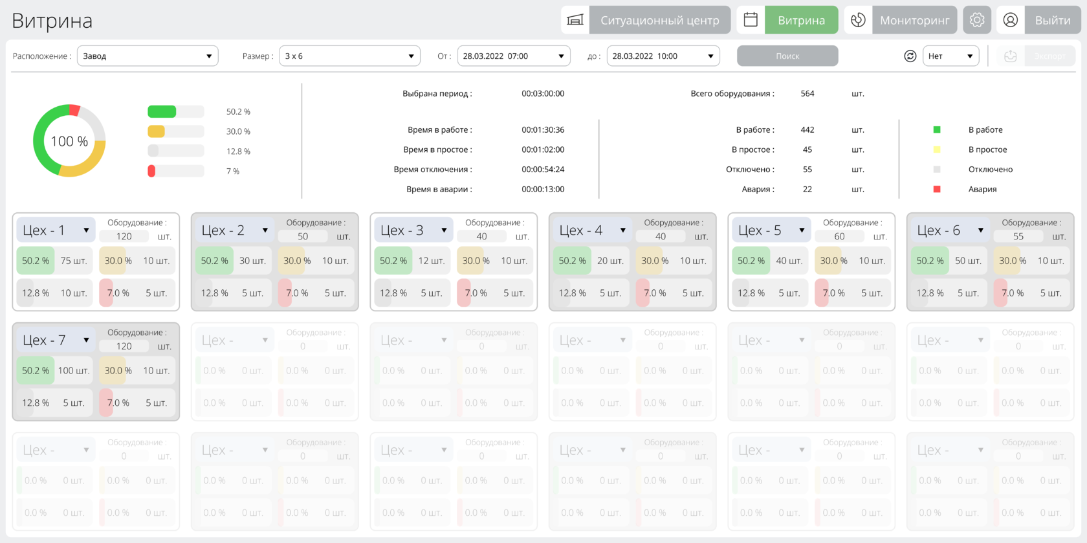Click the auto-refresh circular arrows icon
This screenshot has width=1087, height=543.
[x=910, y=56]
